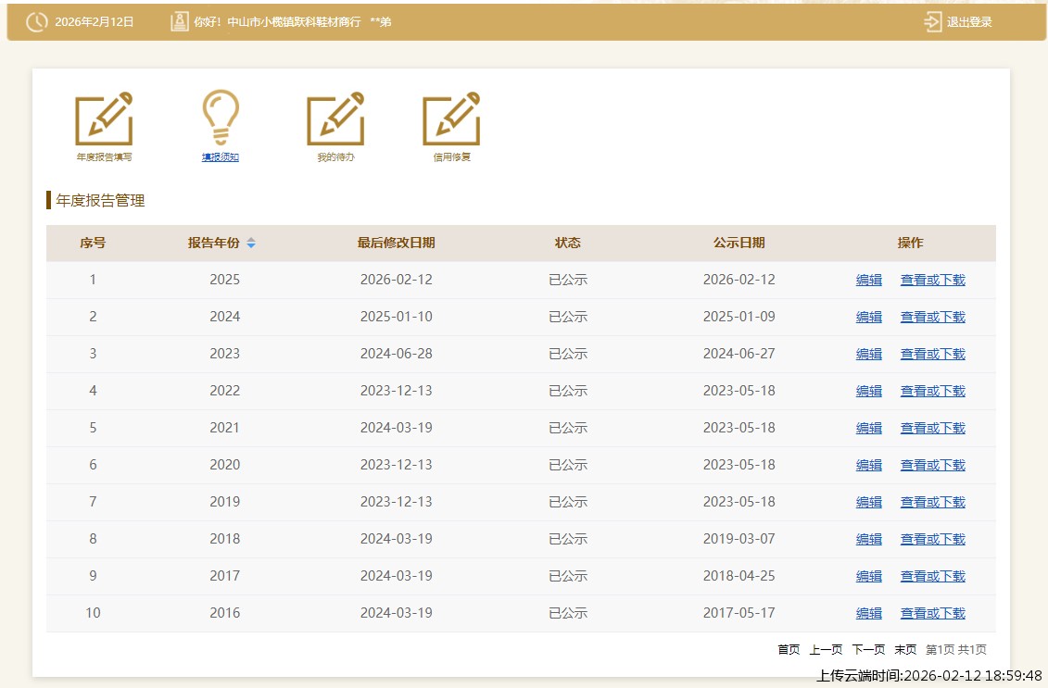View or download the 2022 report
Screen dimensions: 1048x688
point(932,391)
